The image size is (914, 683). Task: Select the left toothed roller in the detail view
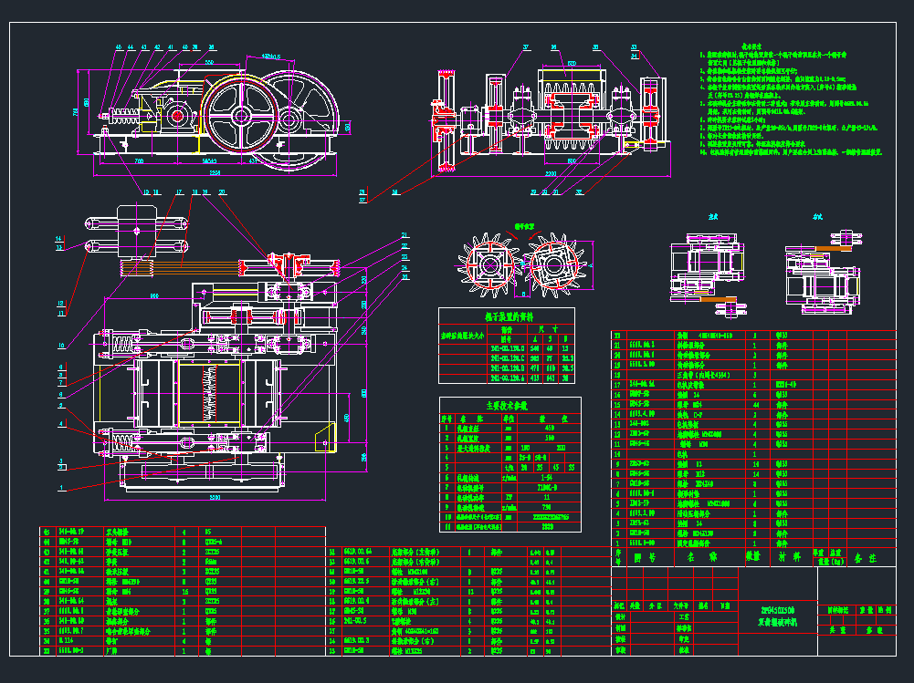(488, 265)
